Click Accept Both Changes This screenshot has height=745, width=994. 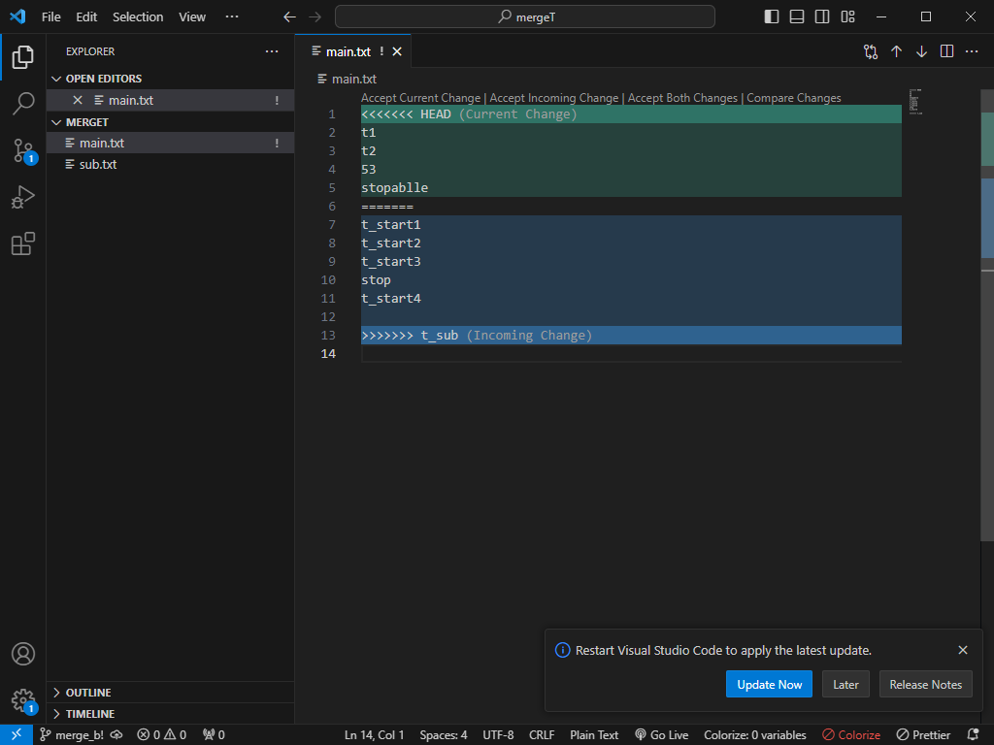pyautogui.click(x=682, y=98)
